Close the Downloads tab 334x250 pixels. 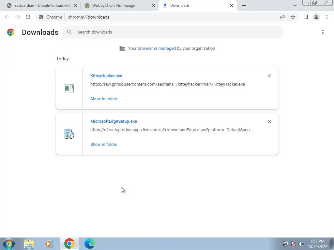click(232, 6)
